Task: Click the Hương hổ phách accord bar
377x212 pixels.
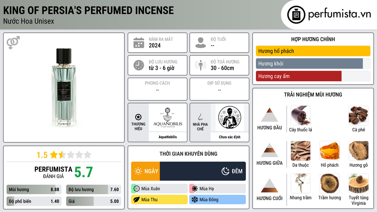Action: (313, 51)
